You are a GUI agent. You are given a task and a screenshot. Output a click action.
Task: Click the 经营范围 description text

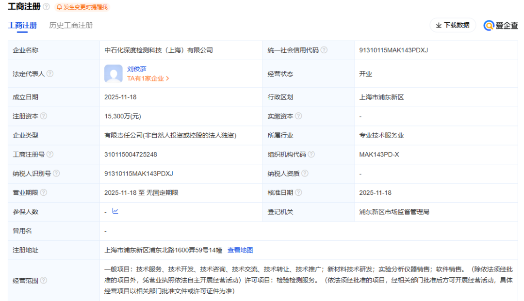(x=309, y=280)
